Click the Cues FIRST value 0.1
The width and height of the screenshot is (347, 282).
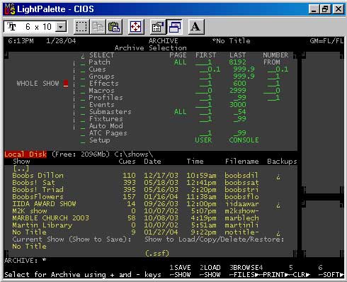[x=210, y=69]
